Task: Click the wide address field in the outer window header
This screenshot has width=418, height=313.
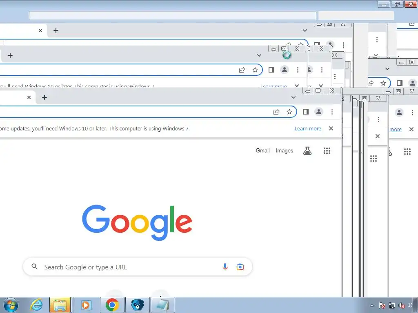Action: 173,15
